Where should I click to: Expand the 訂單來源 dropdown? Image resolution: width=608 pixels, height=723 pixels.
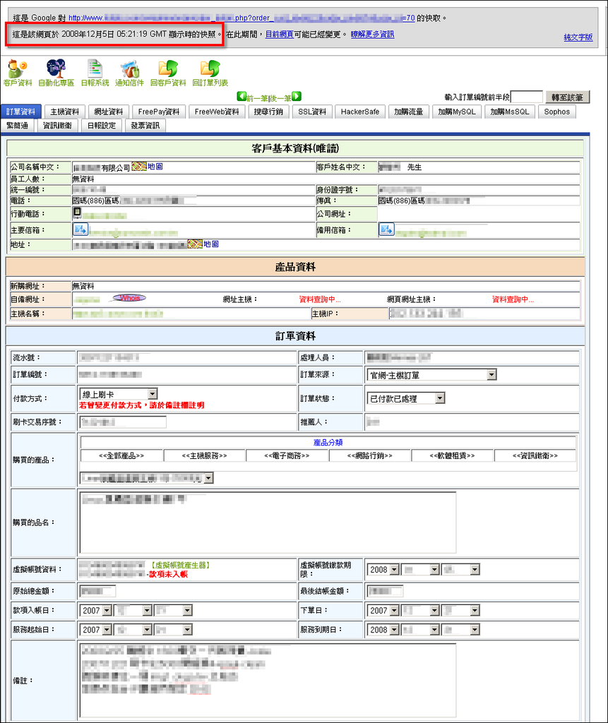click(431, 375)
